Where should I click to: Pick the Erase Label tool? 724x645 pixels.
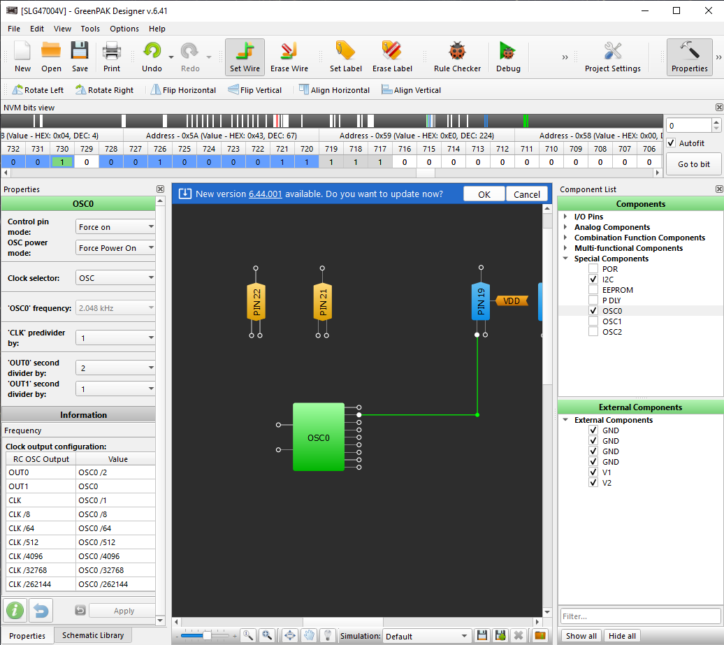(x=392, y=57)
